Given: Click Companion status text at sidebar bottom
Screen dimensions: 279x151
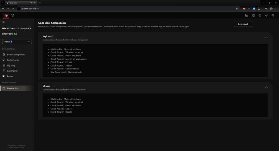Looking at the screenshot, I should (x=17, y=145).
